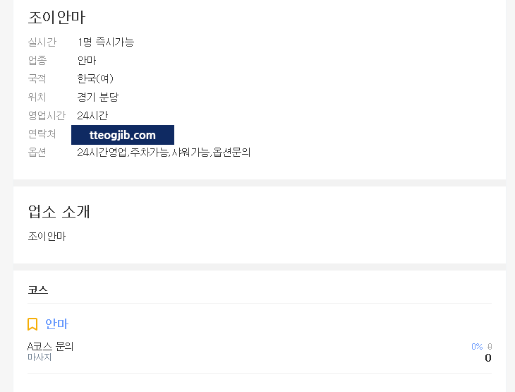
Task: Click the 조이안마 shop title
Action: [56, 18]
